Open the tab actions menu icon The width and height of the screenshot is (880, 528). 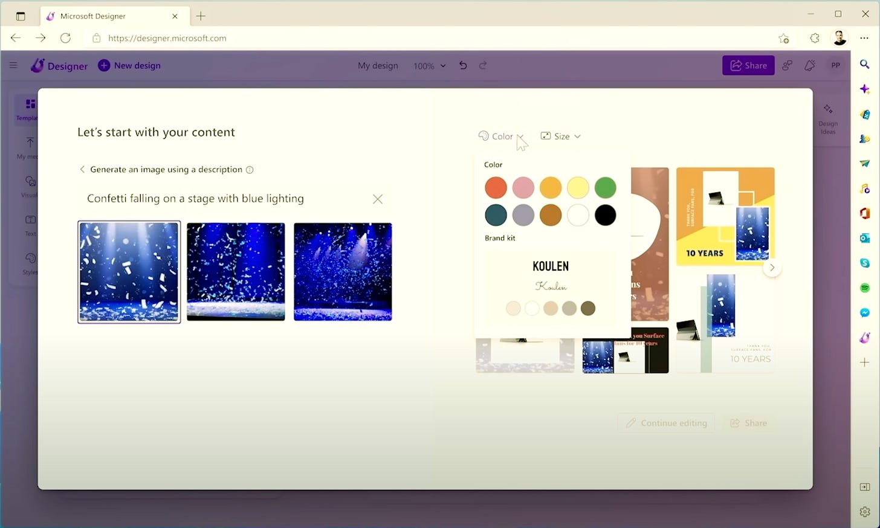[x=21, y=16]
